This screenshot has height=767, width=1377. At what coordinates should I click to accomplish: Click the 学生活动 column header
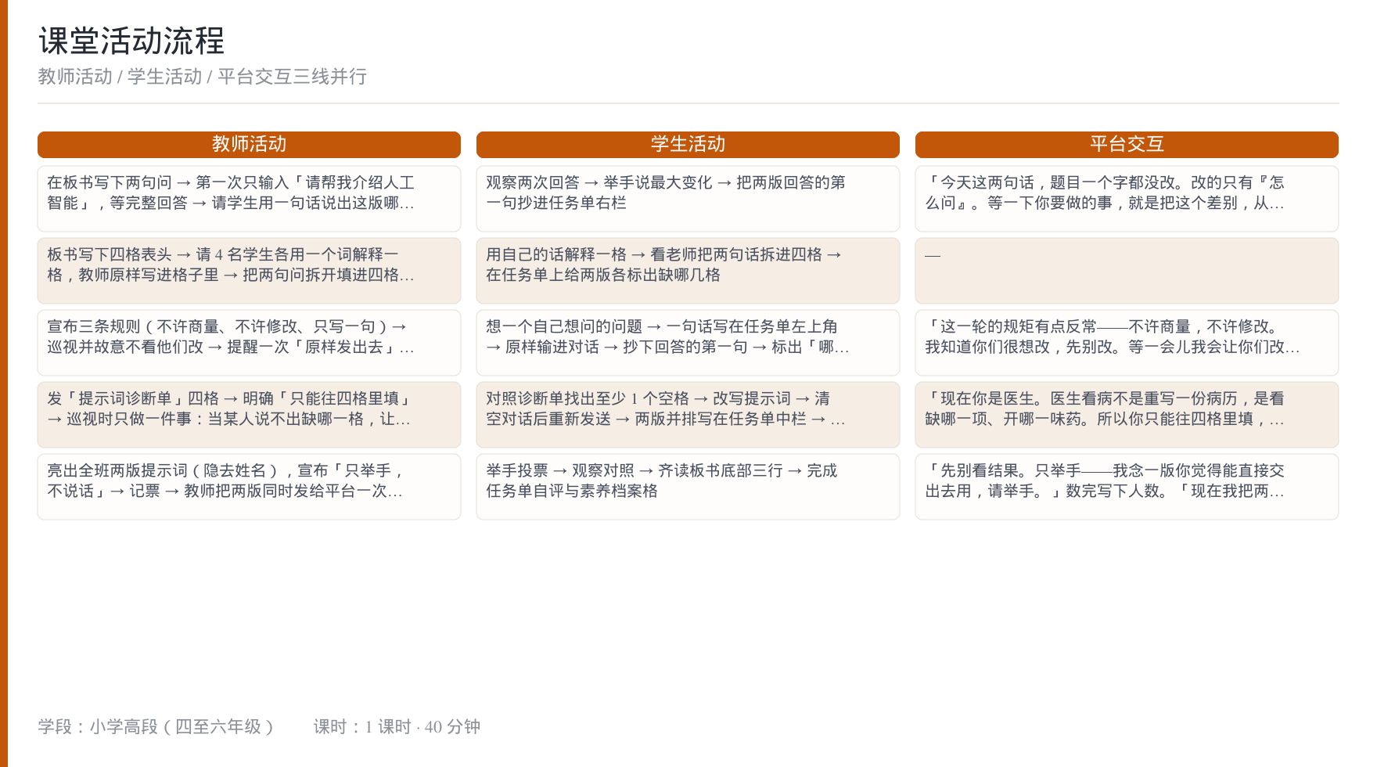pos(688,145)
